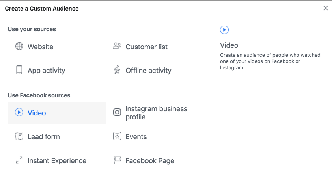Click the Video play icon in source list
The width and height of the screenshot is (332, 190).
pos(19,112)
